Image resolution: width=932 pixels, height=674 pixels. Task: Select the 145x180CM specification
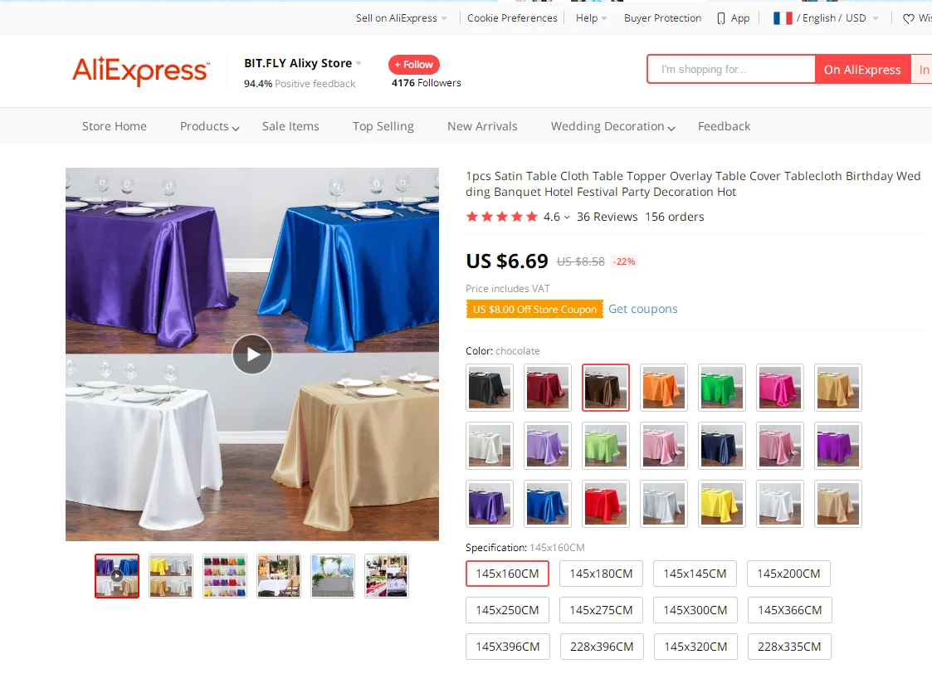click(601, 574)
